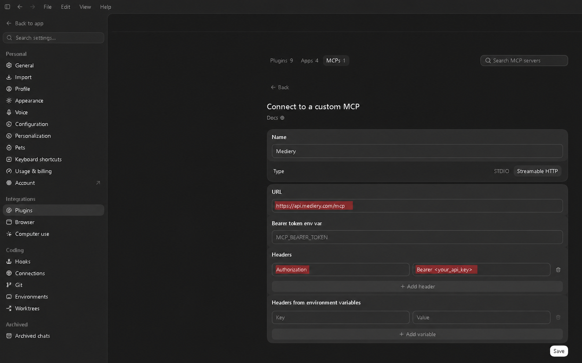582x363 pixels.
Task: Open the View menu
Action: pos(85,7)
